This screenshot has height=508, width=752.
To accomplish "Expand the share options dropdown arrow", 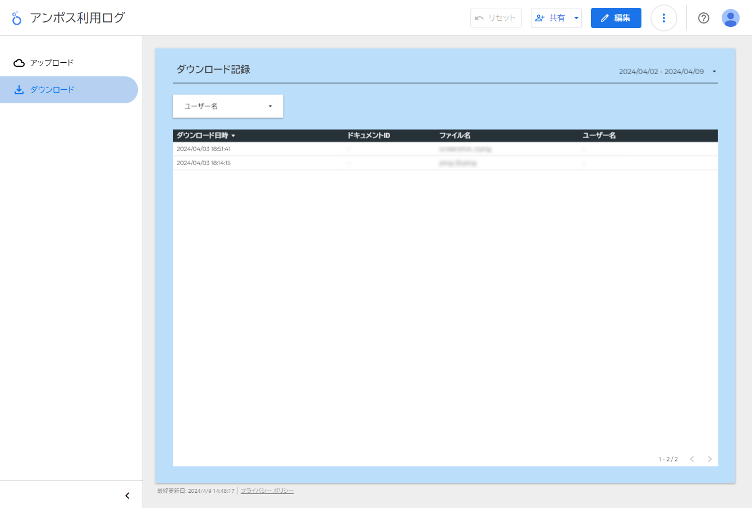I will click(x=576, y=18).
